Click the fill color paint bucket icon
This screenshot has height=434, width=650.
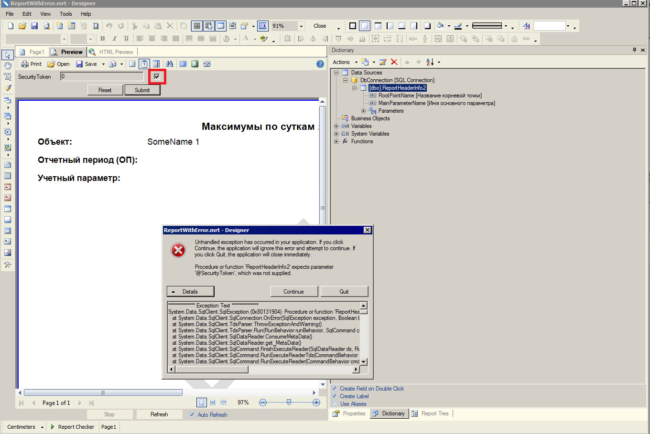pos(440,26)
